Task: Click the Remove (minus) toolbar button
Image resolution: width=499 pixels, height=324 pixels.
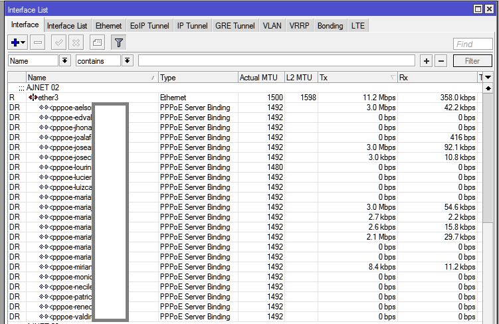Action: (38, 42)
